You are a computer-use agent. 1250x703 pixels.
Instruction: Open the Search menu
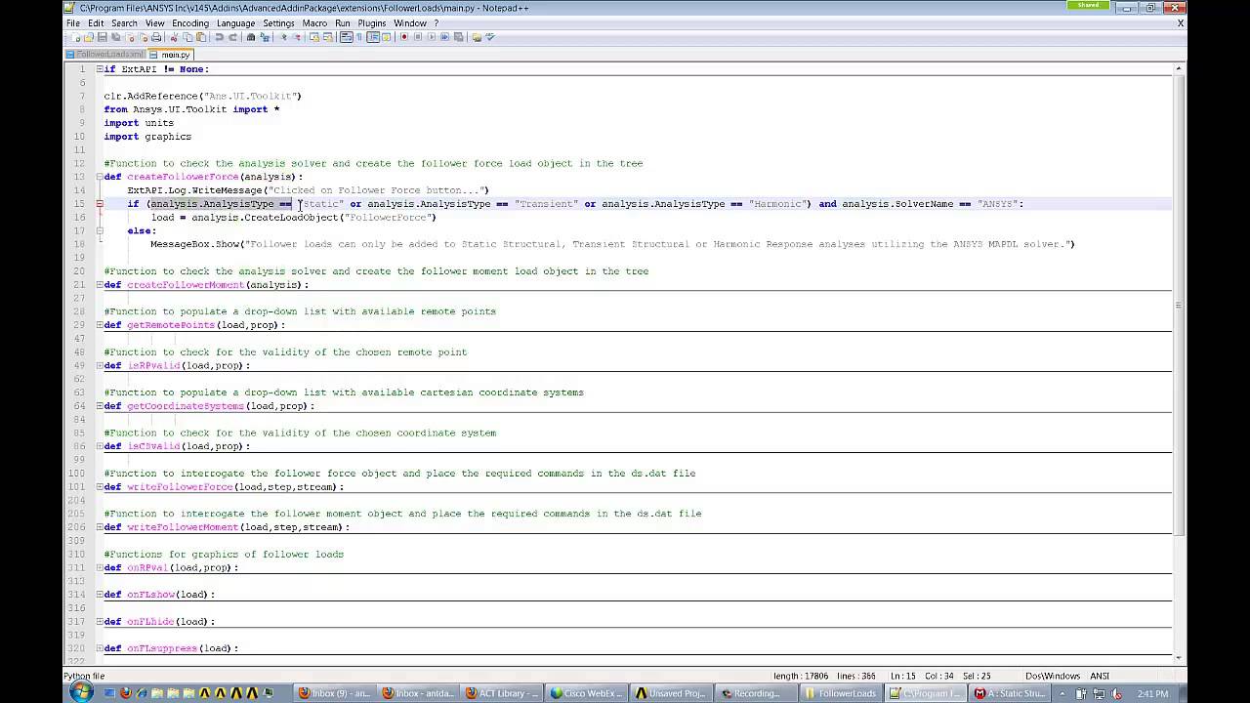[124, 22]
